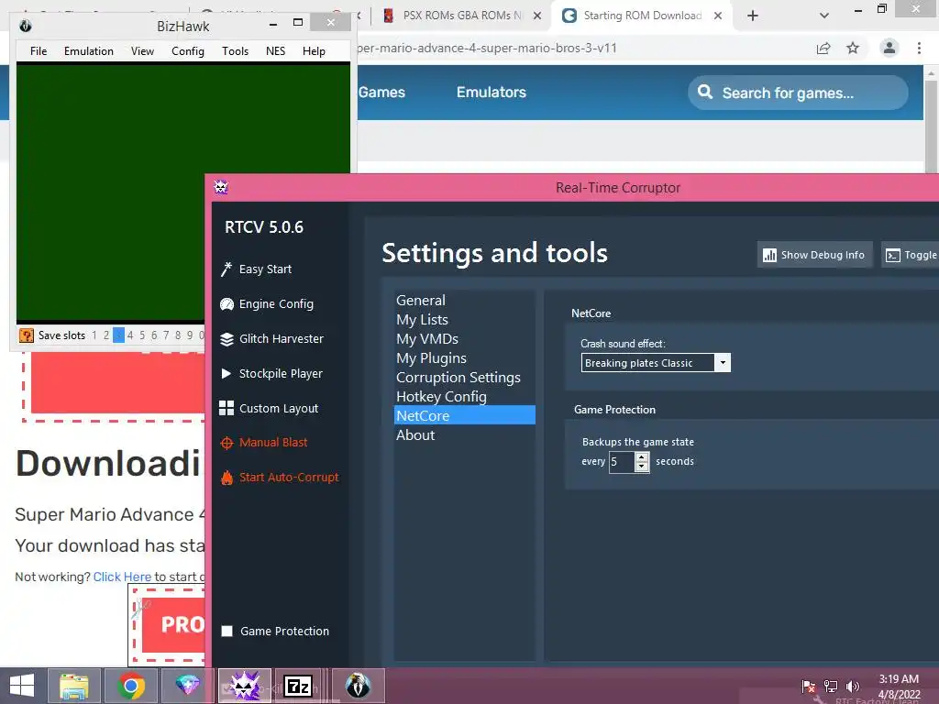Click backup interval seconds field

click(x=623, y=462)
